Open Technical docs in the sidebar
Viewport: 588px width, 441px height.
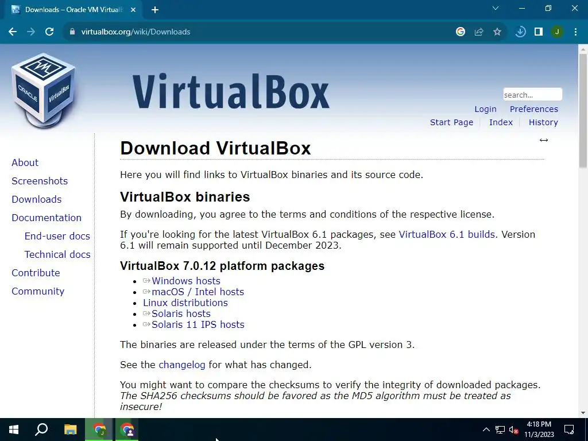click(x=57, y=254)
